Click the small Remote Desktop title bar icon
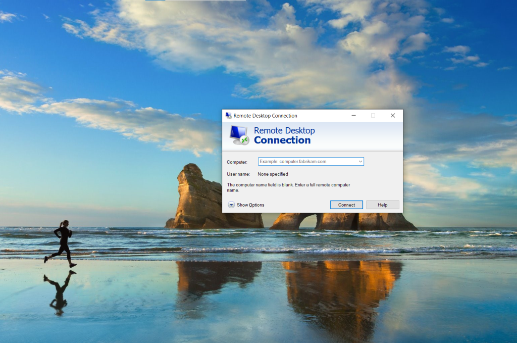517x343 pixels. 229,116
